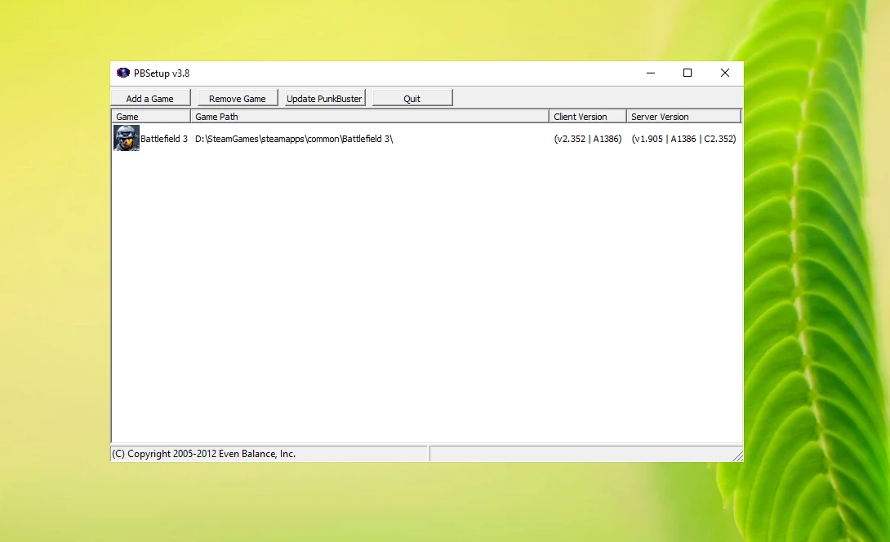
Task: Select the Battlefield 3 game name
Action: 164,139
